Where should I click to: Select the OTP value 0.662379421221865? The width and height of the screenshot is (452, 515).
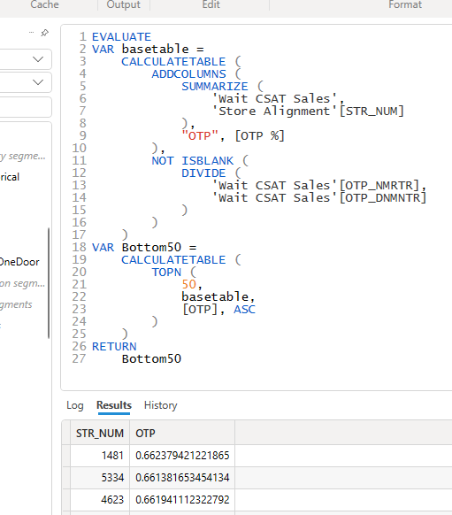point(182,456)
